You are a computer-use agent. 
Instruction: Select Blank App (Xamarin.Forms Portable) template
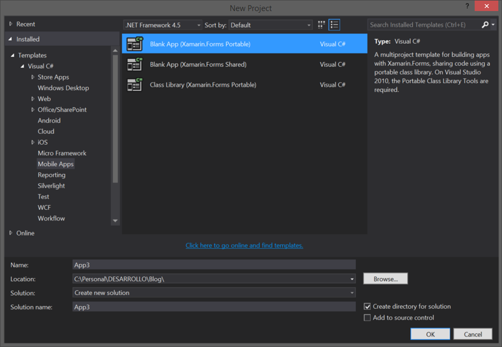click(245, 44)
